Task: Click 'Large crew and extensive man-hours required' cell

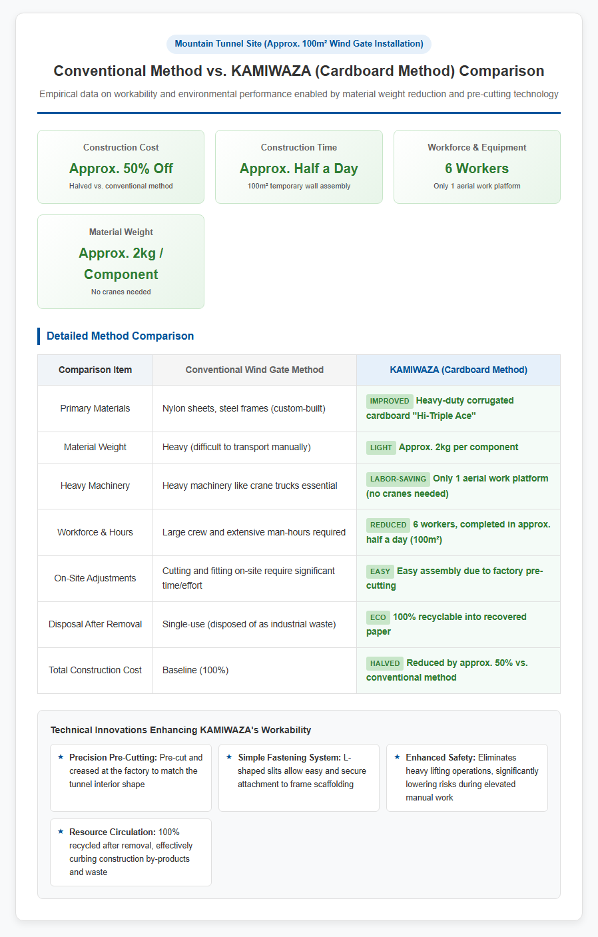Action: point(254,532)
